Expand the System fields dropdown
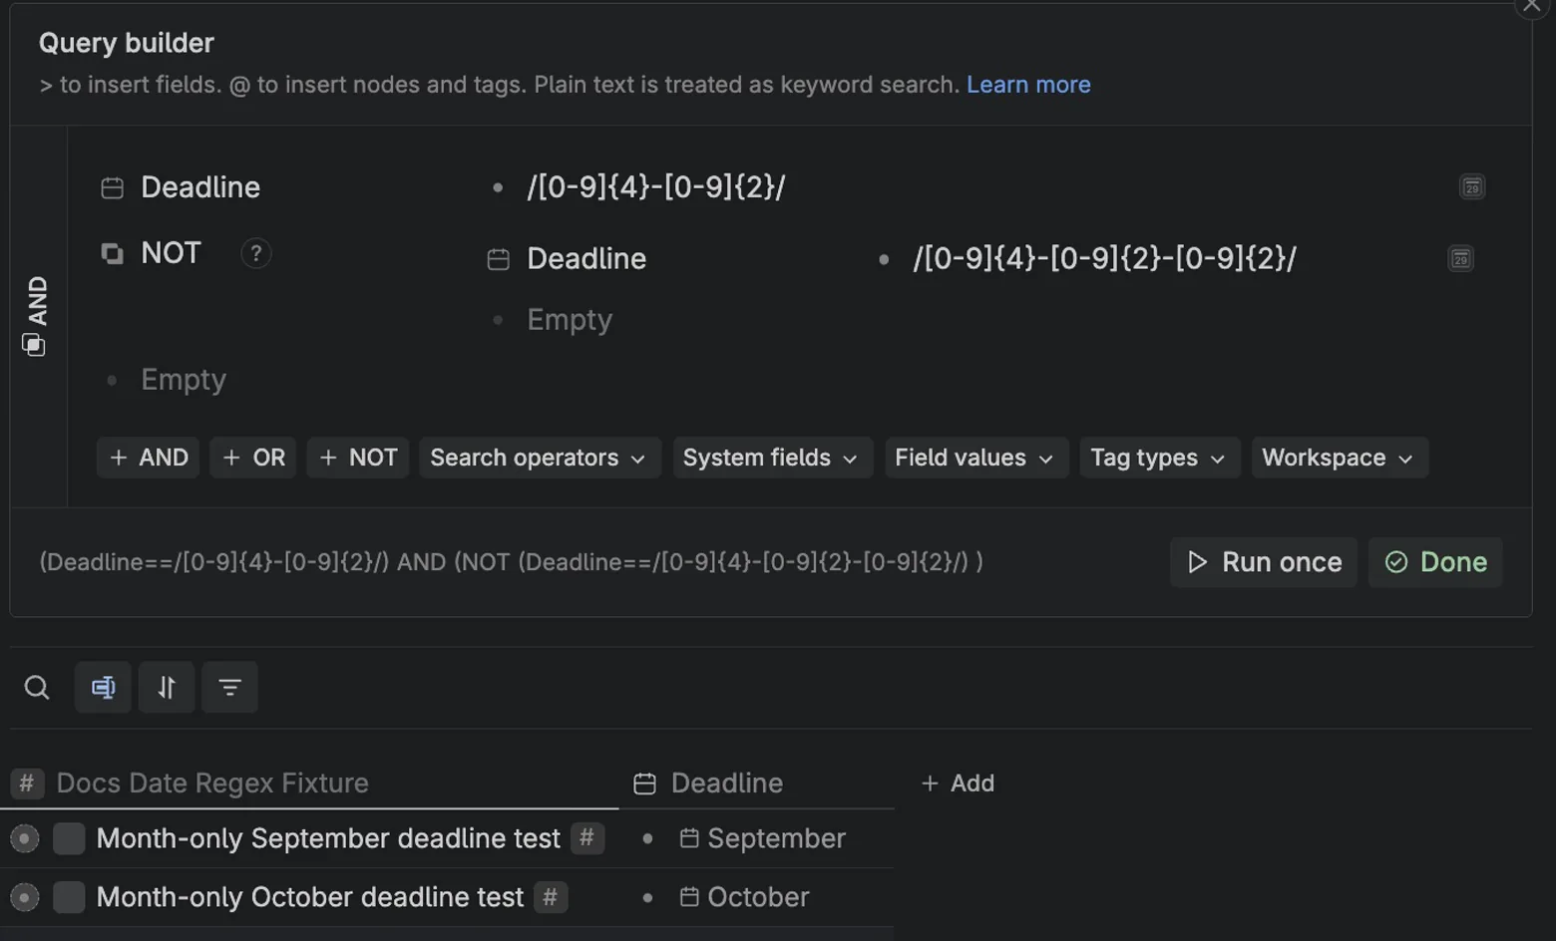 tap(773, 458)
